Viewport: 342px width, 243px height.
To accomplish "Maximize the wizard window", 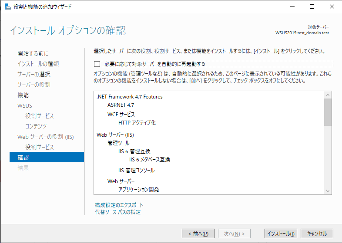I will 312,7.
